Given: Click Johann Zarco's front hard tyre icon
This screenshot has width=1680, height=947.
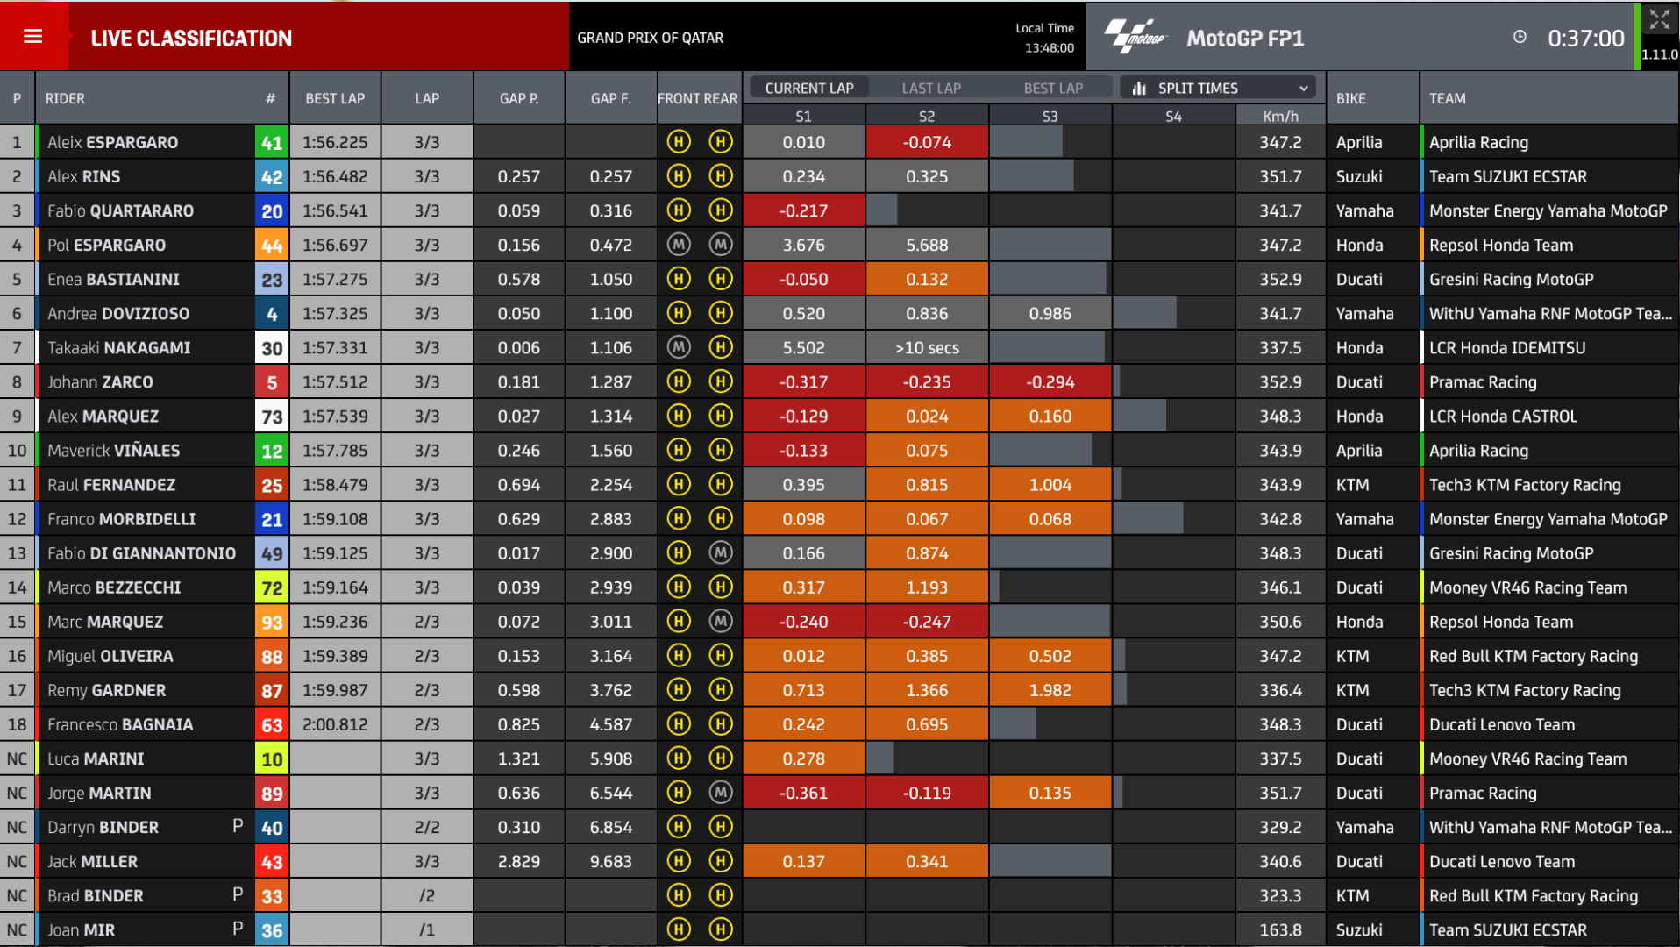Looking at the screenshot, I should 679,381.
